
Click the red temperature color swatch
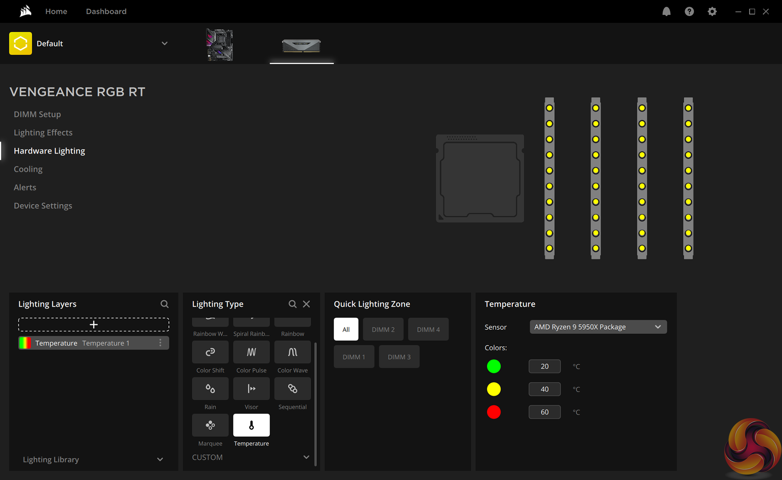[x=494, y=412]
